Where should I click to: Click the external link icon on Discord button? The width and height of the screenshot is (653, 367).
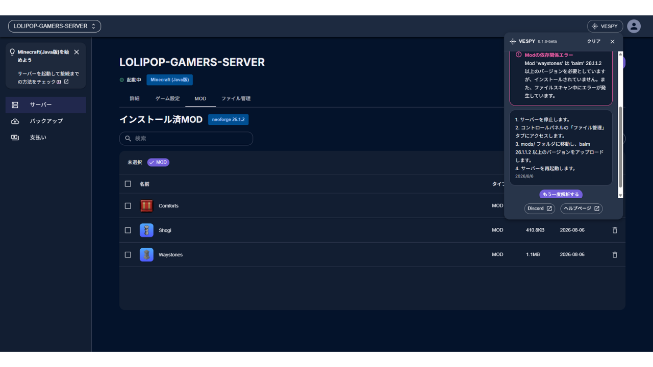click(x=549, y=208)
